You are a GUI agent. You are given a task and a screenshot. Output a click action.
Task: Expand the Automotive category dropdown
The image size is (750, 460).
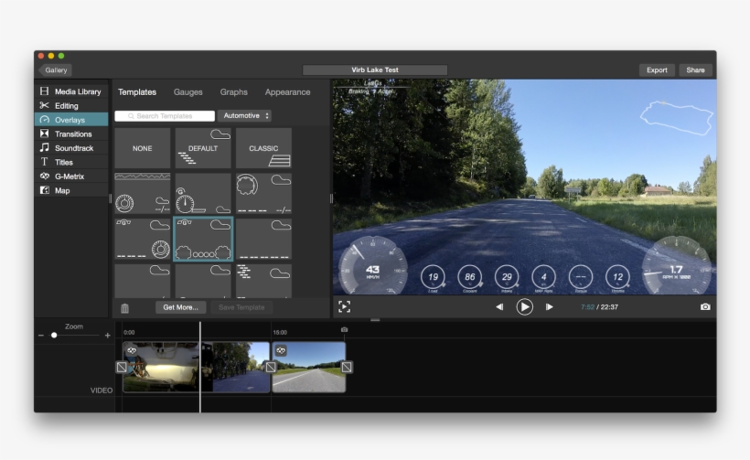(244, 116)
